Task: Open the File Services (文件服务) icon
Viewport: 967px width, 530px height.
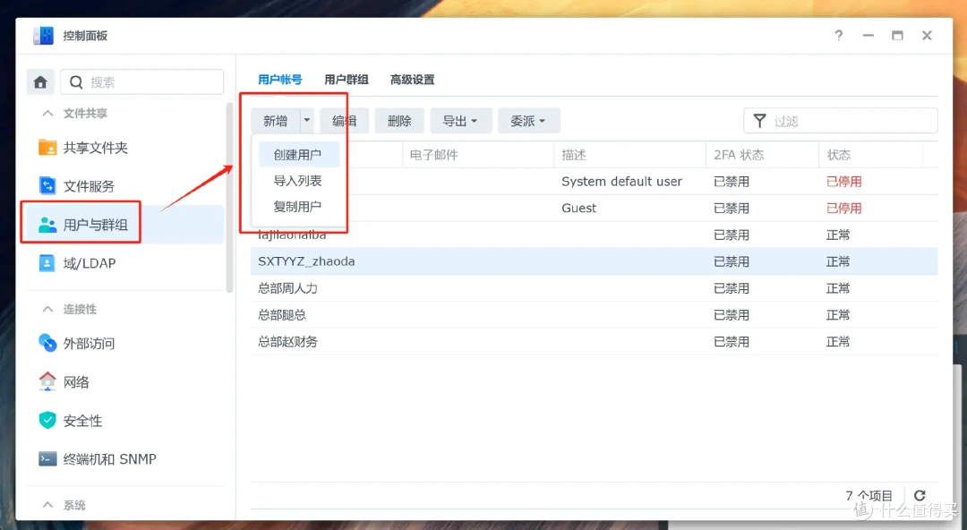Action: point(47,185)
